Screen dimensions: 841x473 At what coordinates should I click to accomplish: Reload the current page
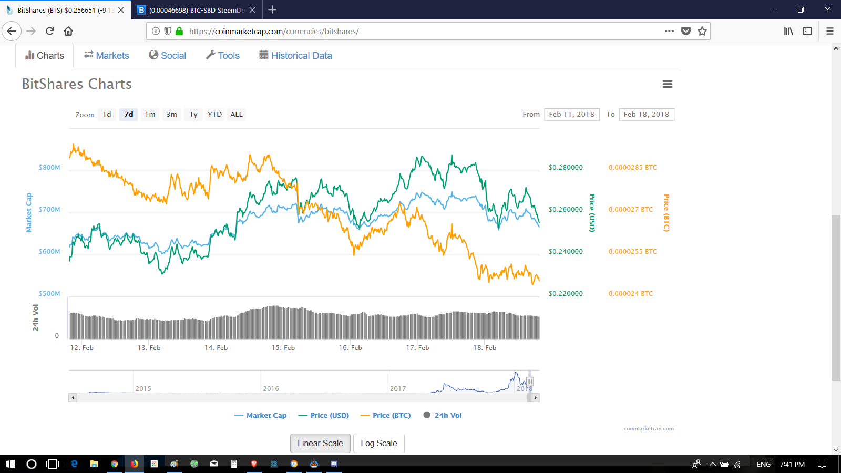[x=50, y=31]
